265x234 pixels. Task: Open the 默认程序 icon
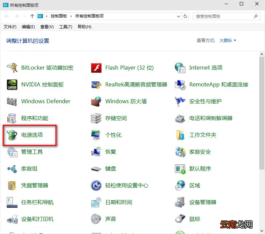point(180,169)
